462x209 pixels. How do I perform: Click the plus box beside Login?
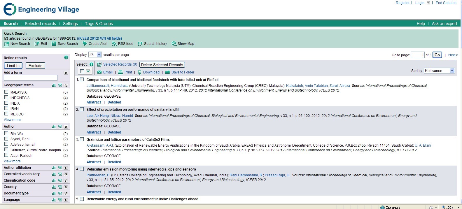click(428, 3)
